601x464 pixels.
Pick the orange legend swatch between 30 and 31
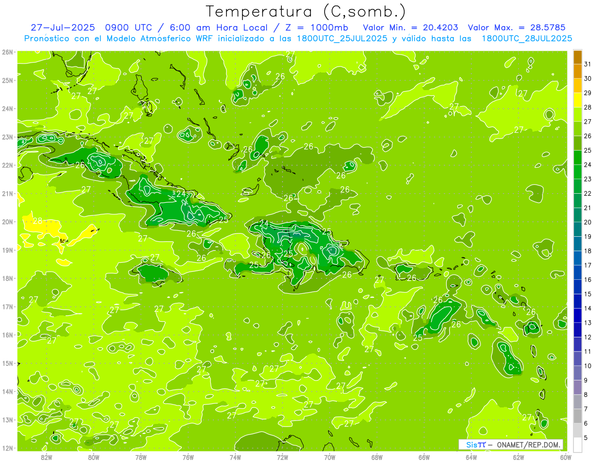click(577, 71)
